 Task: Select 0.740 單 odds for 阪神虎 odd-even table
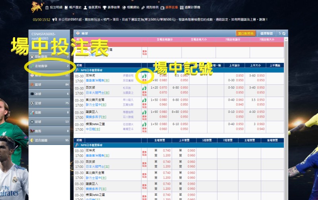click(167, 150)
